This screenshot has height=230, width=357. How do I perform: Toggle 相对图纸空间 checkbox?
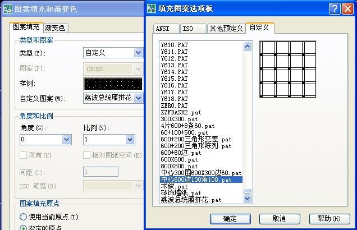[86, 155]
